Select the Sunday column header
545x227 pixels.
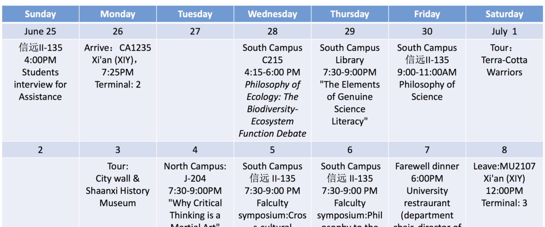(x=40, y=14)
